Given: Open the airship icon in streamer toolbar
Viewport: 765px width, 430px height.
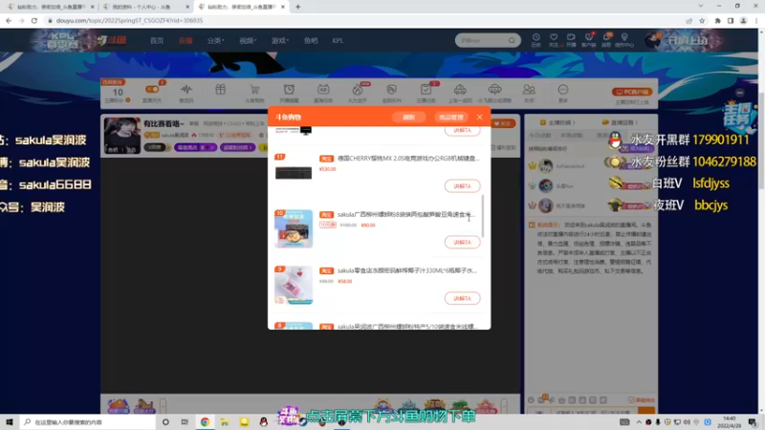Looking at the screenshot, I should [x=494, y=90].
